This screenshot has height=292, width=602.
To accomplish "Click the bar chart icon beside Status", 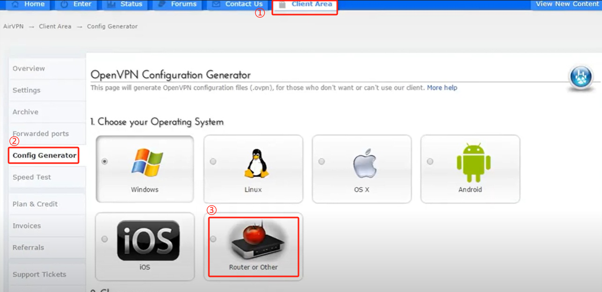I will pyautogui.click(x=111, y=5).
